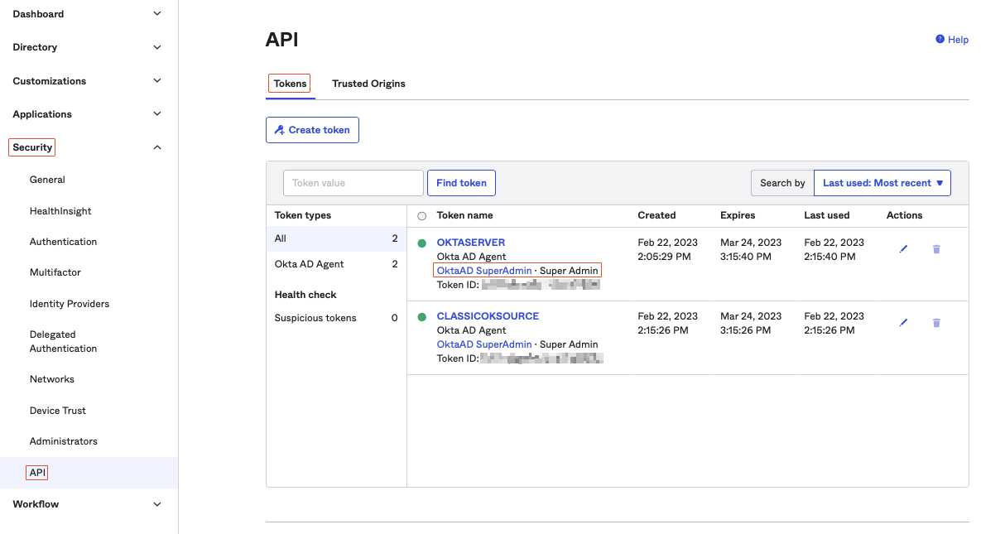Open the Last used: Most recent dropdown
Viewport: 981px width, 534px height.
pyautogui.click(x=882, y=183)
